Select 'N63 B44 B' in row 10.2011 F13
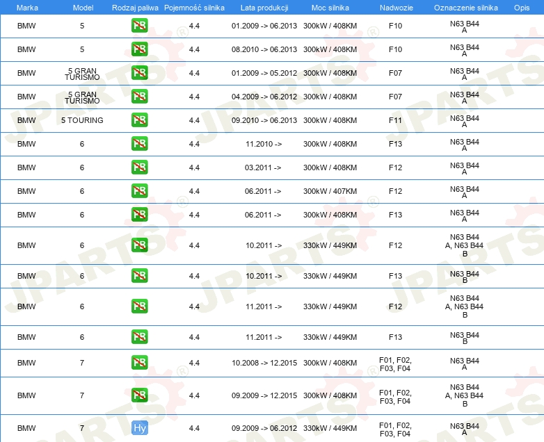The height and width of the screenshot is (442, 544). (x=465, y=277)
